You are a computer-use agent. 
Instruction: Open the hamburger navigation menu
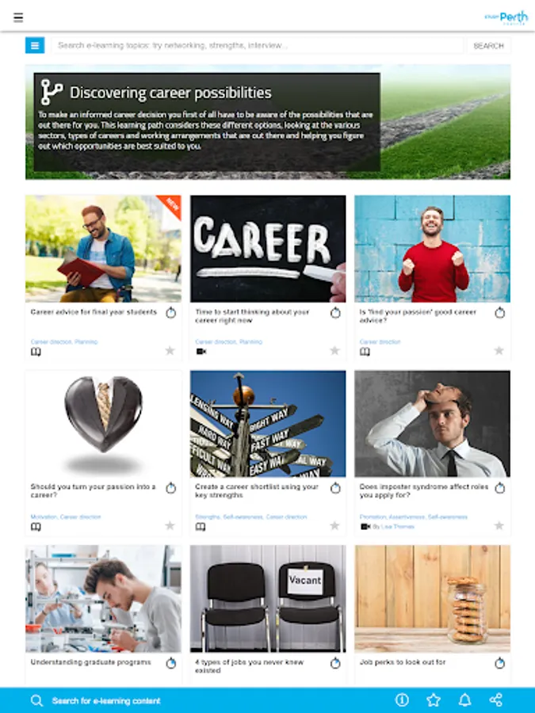pyautogui.click(x=18, y=17)
